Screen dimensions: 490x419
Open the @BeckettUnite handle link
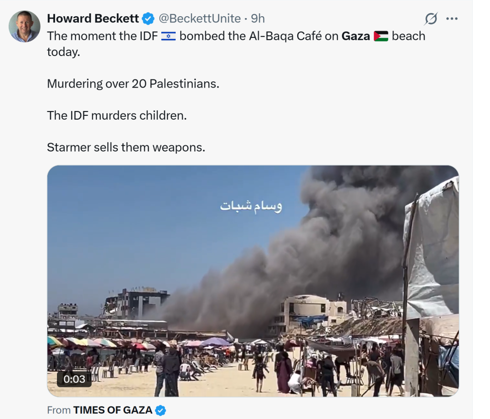coord(200,19)
